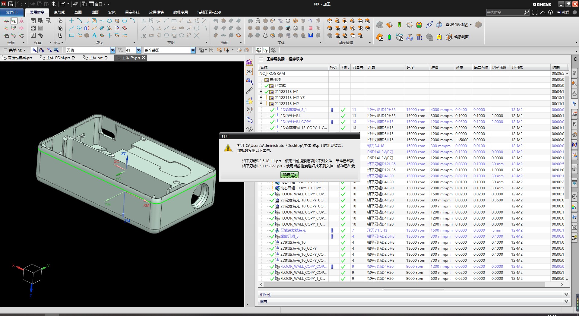
Task: Click the Undo arrow in quick access bar
Action: [x=20, y=4]
